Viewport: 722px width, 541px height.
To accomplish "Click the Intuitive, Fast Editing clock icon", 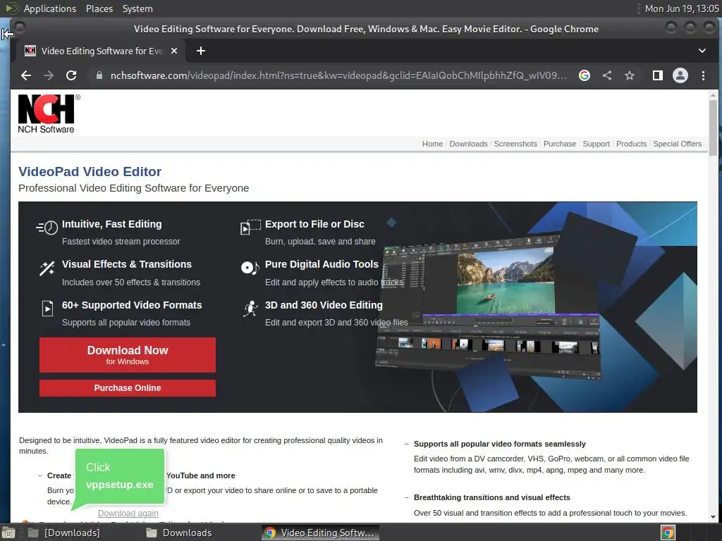I will 47,228.
